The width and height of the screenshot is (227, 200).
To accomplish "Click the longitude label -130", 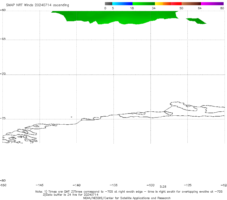I will pyautogui.click(x=151, y=185).
